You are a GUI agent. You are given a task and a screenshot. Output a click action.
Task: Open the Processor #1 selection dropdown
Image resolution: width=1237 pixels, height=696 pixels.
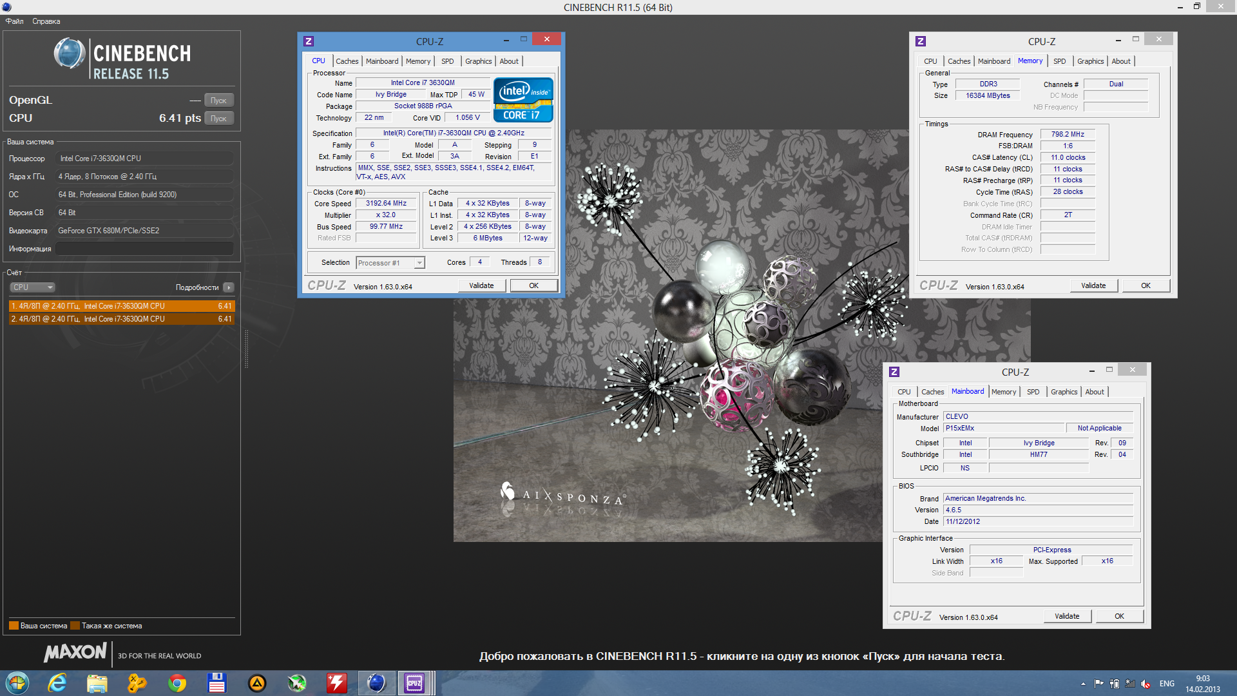click(x=390, y=263)
